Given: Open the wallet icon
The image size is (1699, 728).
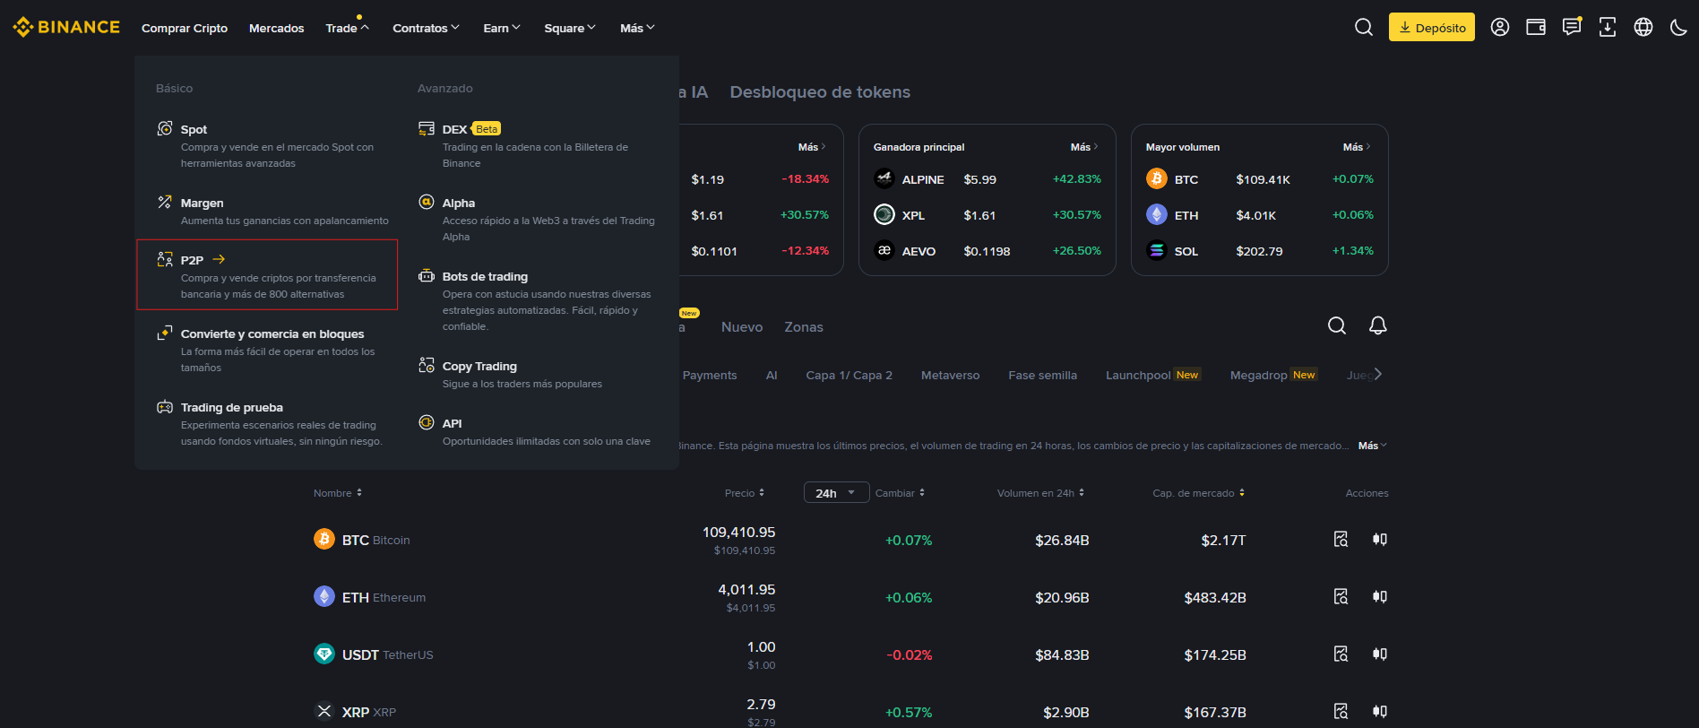Looking at the screenshot, I should 1536,27.
